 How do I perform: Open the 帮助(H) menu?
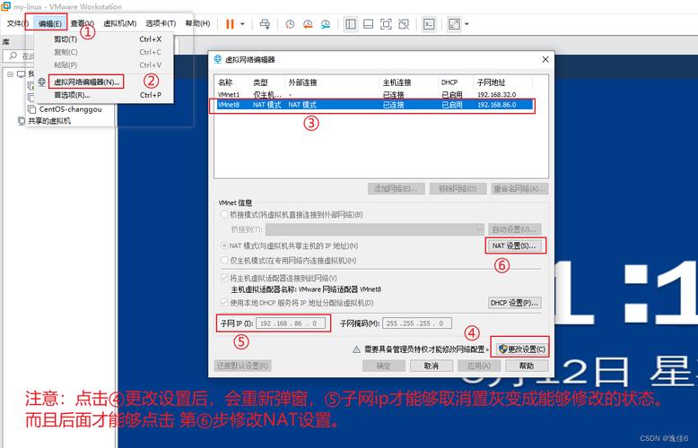(197, 23)
